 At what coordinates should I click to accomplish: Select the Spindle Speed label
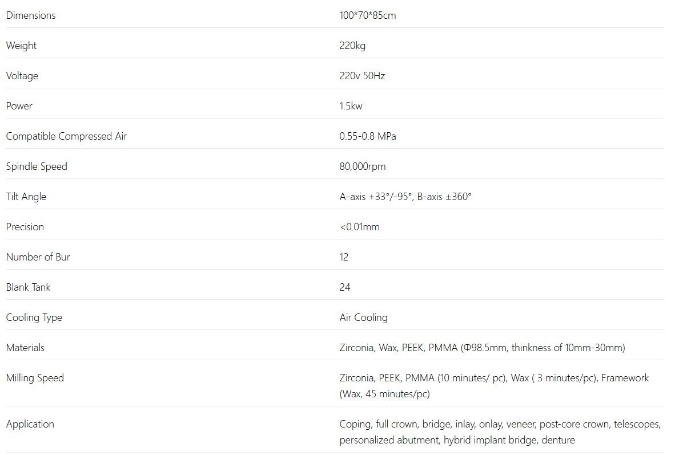coord(37,166)
